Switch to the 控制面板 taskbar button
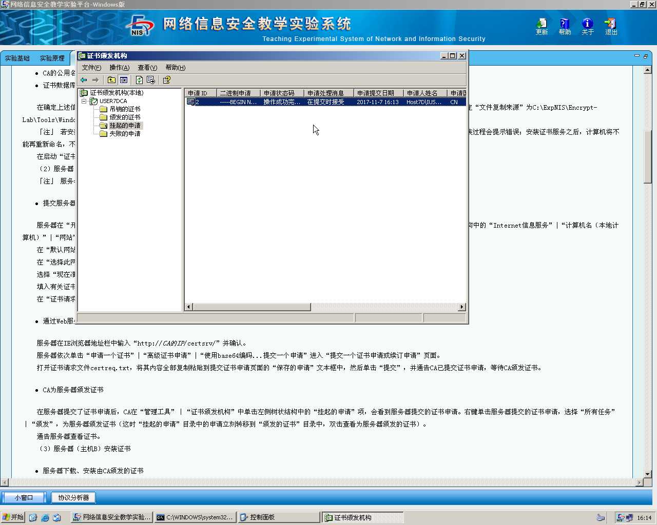This screenshot has height=525, width=657. pos(278,517)
